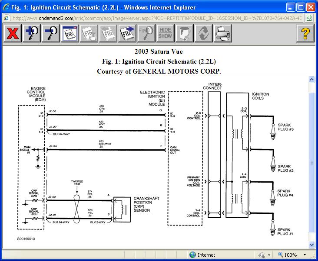Click the red X close-figure toolbar icon

click(x=13, y=33)
